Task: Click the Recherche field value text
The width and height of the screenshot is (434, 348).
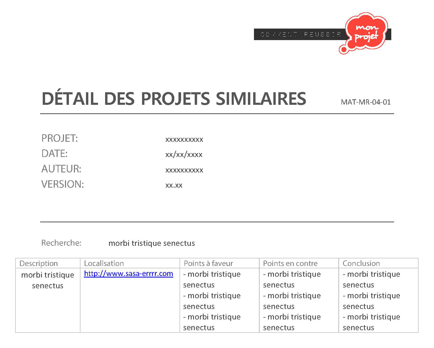Action: (151, 243)
